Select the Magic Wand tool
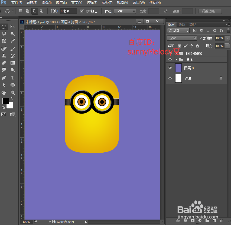Image resolution: width=231 pixels, height=225 pixels. 13,34
